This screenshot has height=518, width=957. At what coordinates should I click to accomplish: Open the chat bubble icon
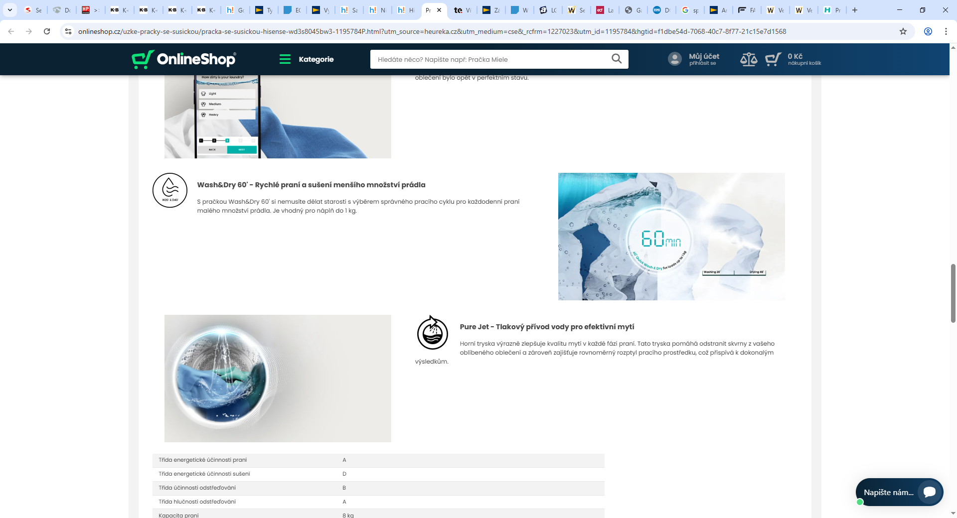point(930,492)
